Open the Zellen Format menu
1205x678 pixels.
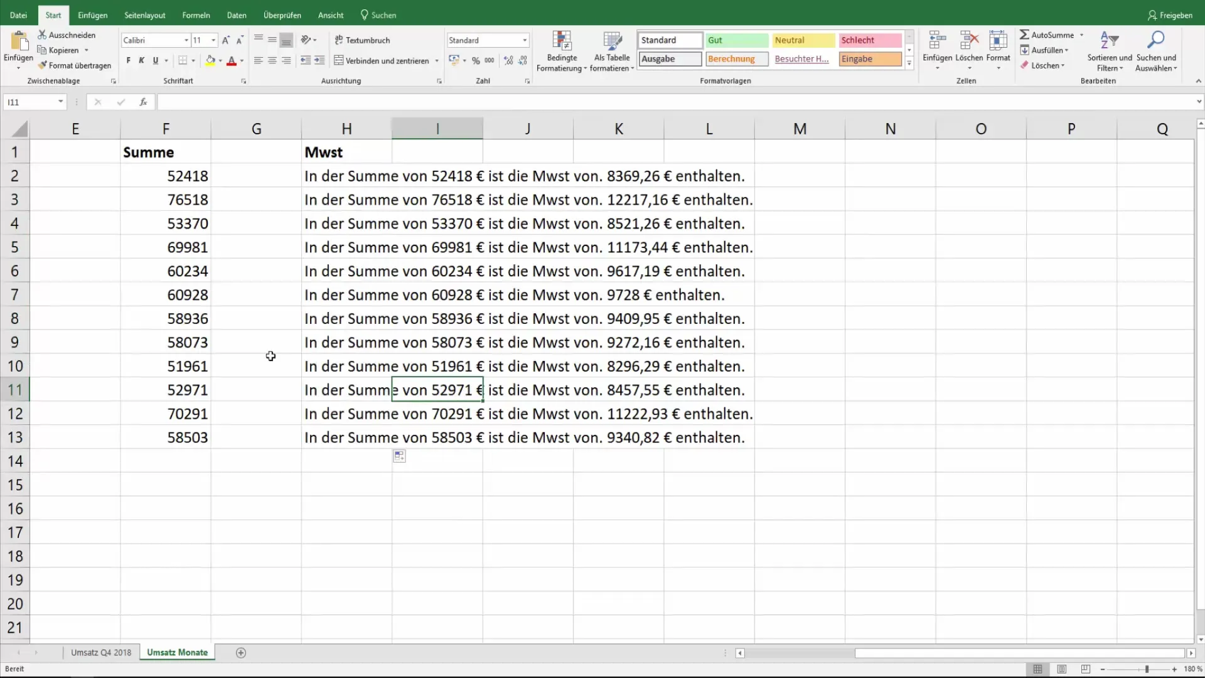tap(998, 50)
